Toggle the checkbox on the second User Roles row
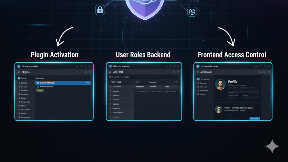 (x=111, y=91)
